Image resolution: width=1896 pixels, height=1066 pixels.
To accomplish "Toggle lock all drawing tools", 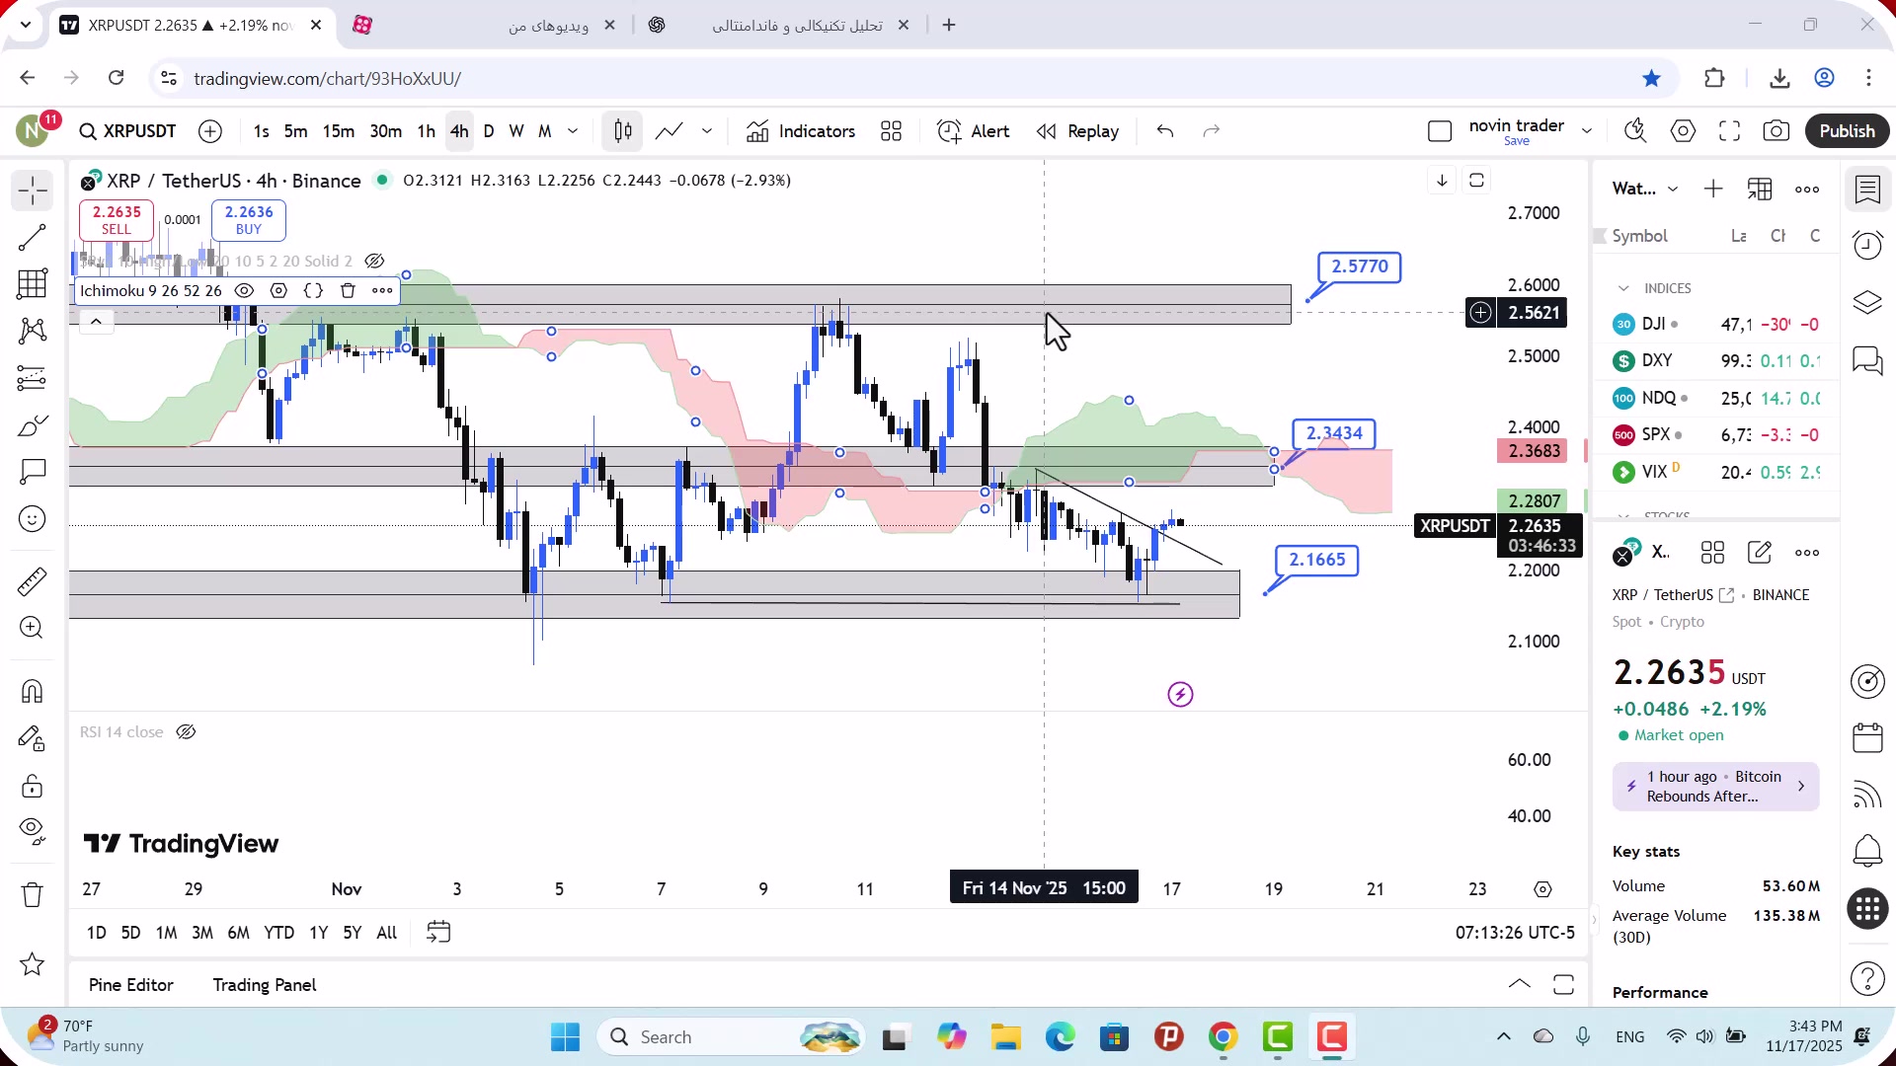I will (x=32, y=786).
